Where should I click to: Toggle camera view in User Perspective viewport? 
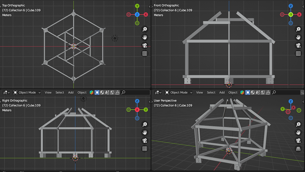tap(298, 141)
